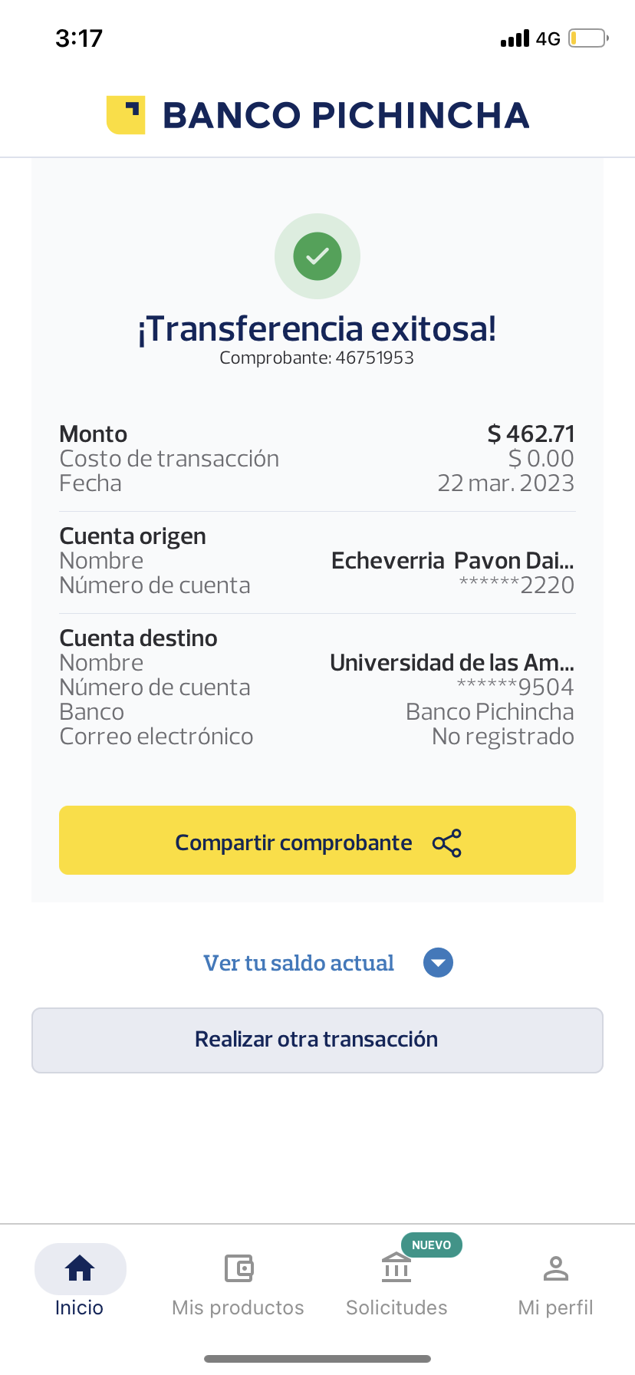Image resolution: width=635 pixels, height=1375 pixels.
Task: Tap the battery status icon
Action: [x=588, y=38]
